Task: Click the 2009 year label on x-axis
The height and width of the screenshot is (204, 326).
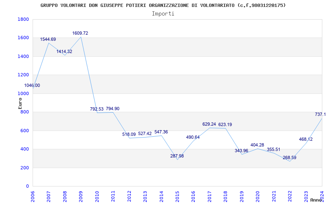Action: pyautogui.click(x=81, y=196)
